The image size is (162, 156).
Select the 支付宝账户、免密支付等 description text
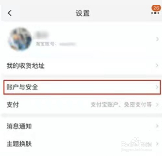click(121, 105)
